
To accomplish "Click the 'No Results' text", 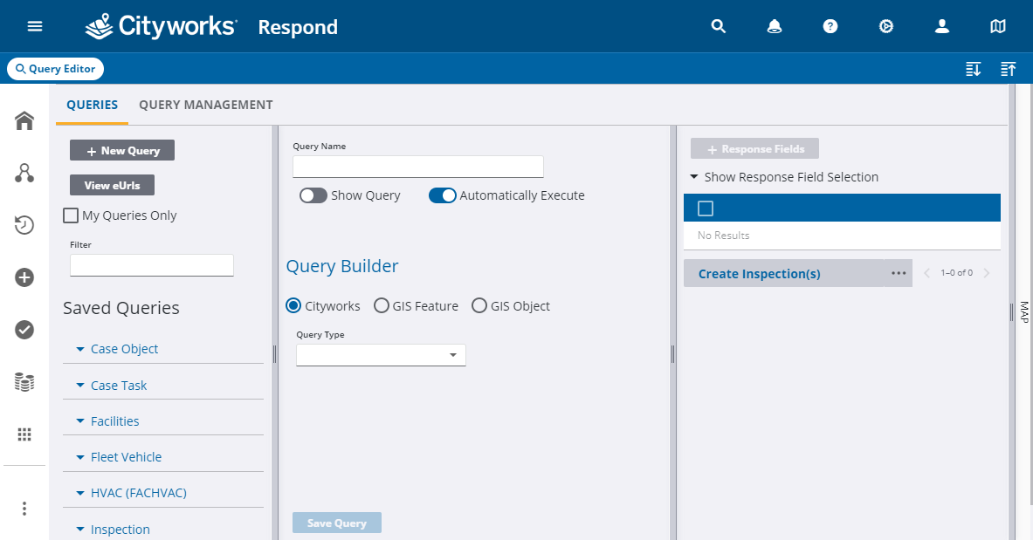I will 723,235.
